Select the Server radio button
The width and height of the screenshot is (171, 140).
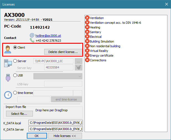point(15,61)
